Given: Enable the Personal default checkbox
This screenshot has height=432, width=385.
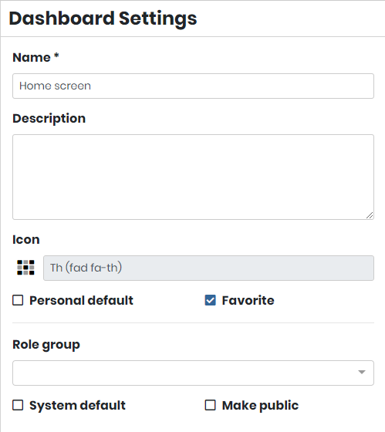Looking at the screenshot, I should pos(18,300).
